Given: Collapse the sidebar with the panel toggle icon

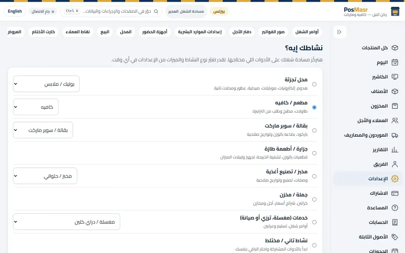Looking at the screenshot, I should point(340,32).
